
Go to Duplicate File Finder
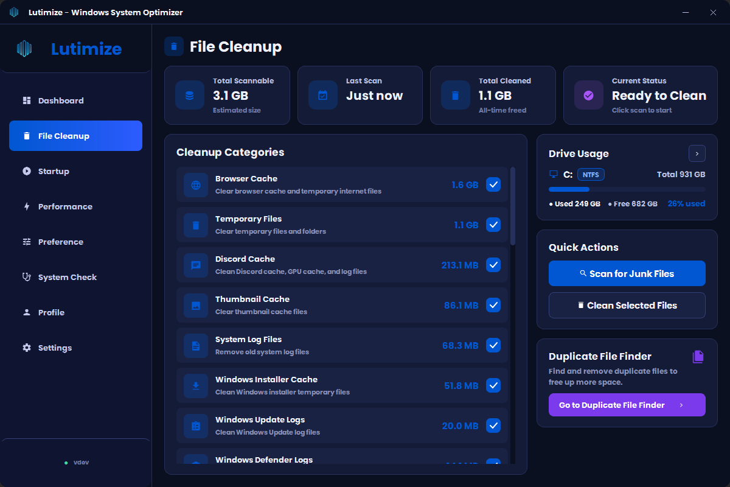[627, 405]
